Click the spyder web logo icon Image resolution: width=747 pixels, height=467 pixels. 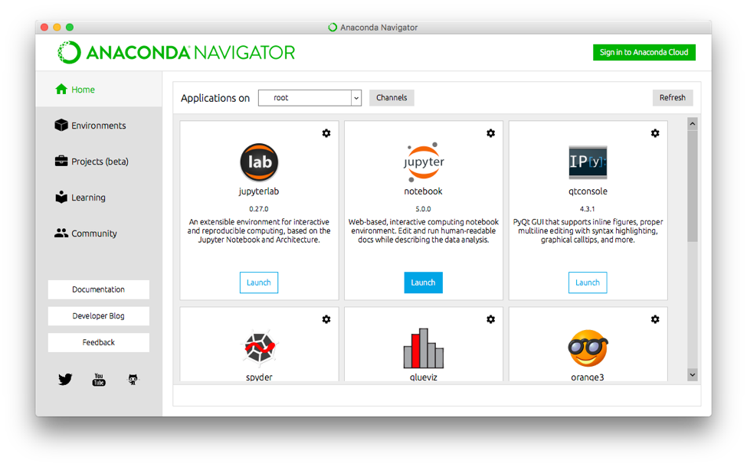pyautogui.click(x=259, y=347)
